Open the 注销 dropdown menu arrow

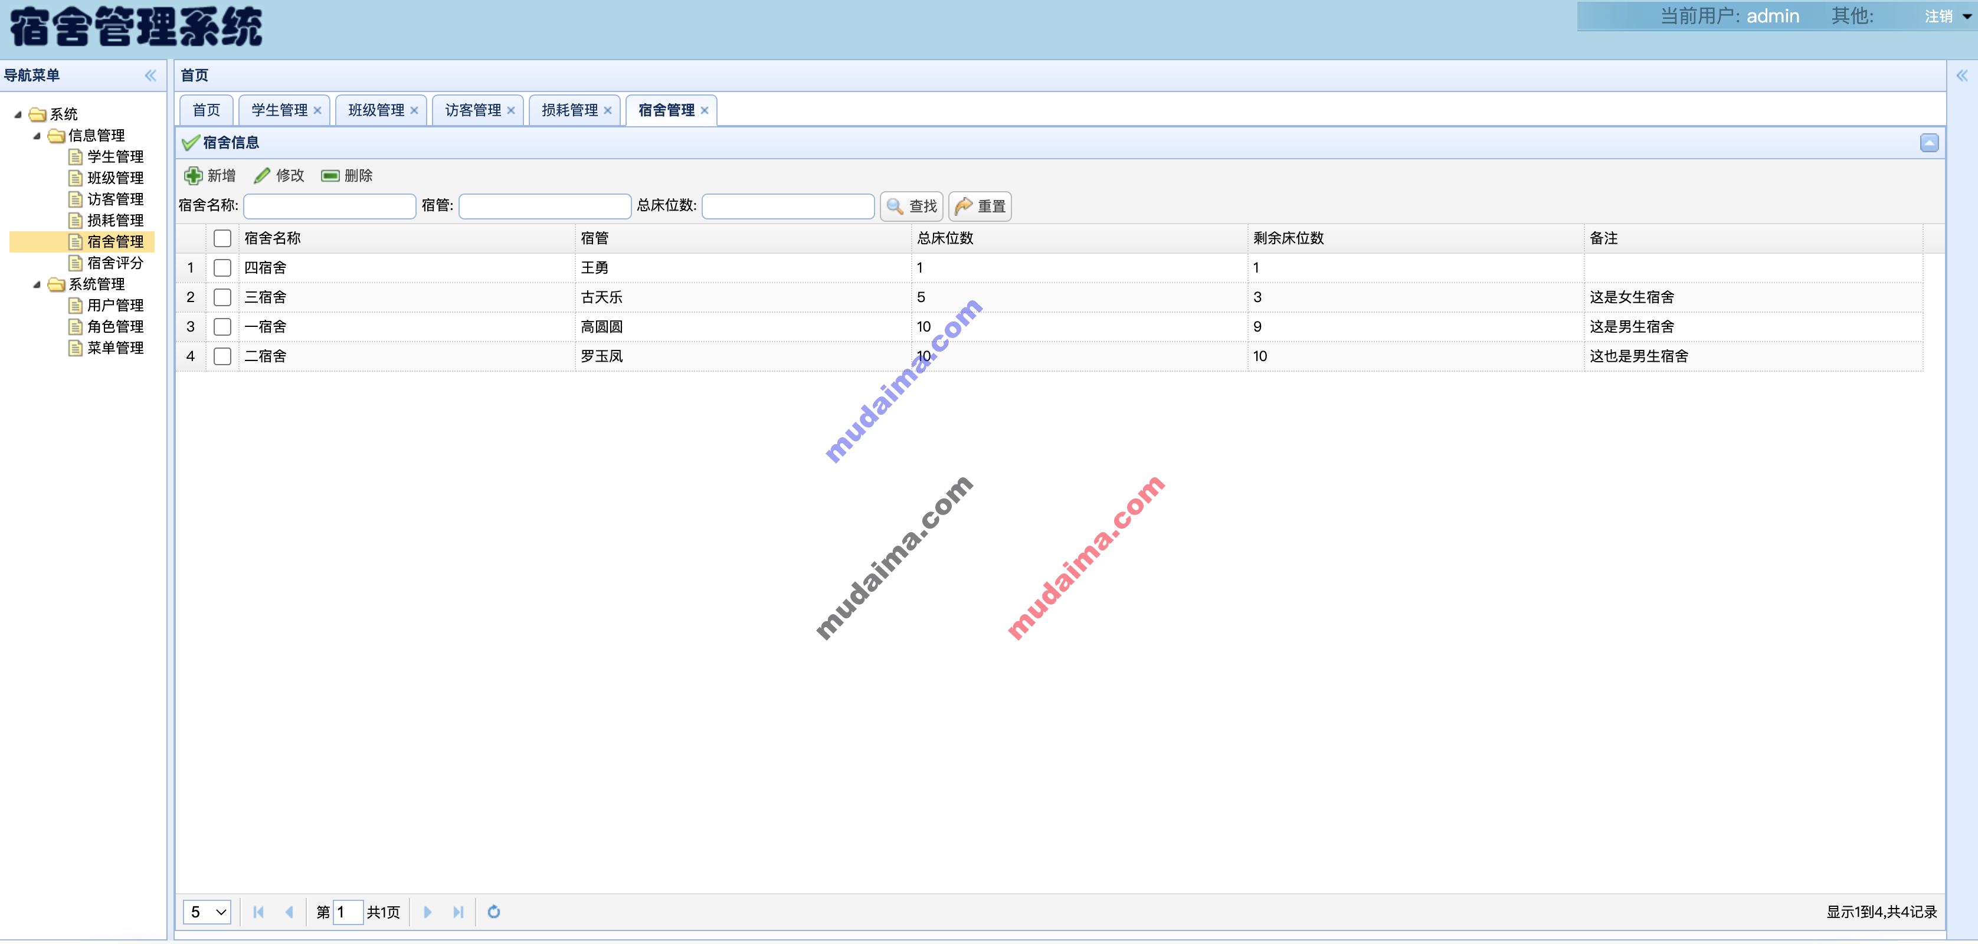1966,16
